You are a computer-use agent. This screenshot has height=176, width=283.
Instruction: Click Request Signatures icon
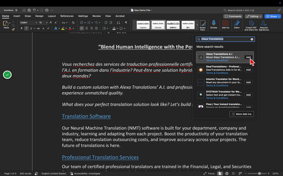(x=264, y=25)
